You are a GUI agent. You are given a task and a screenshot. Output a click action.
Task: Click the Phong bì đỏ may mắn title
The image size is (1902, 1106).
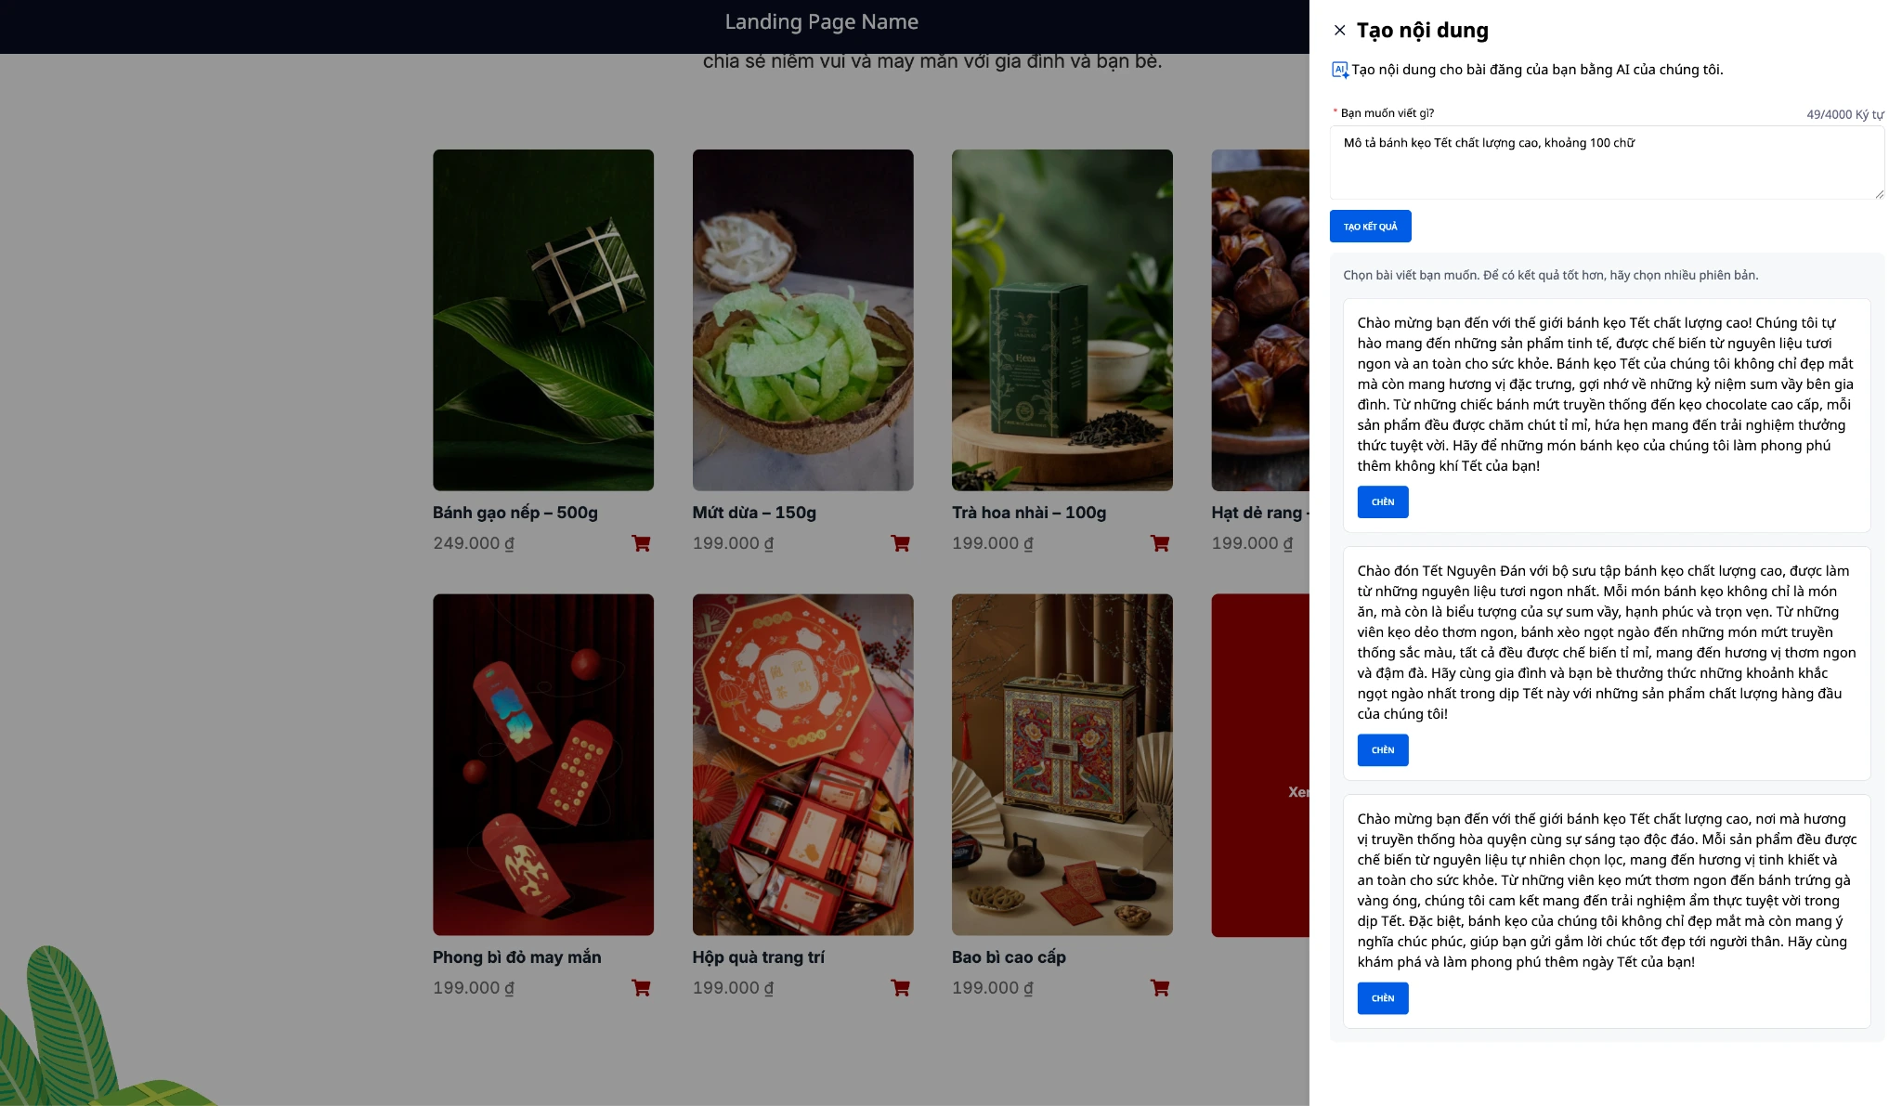click(x=516, y=957)
